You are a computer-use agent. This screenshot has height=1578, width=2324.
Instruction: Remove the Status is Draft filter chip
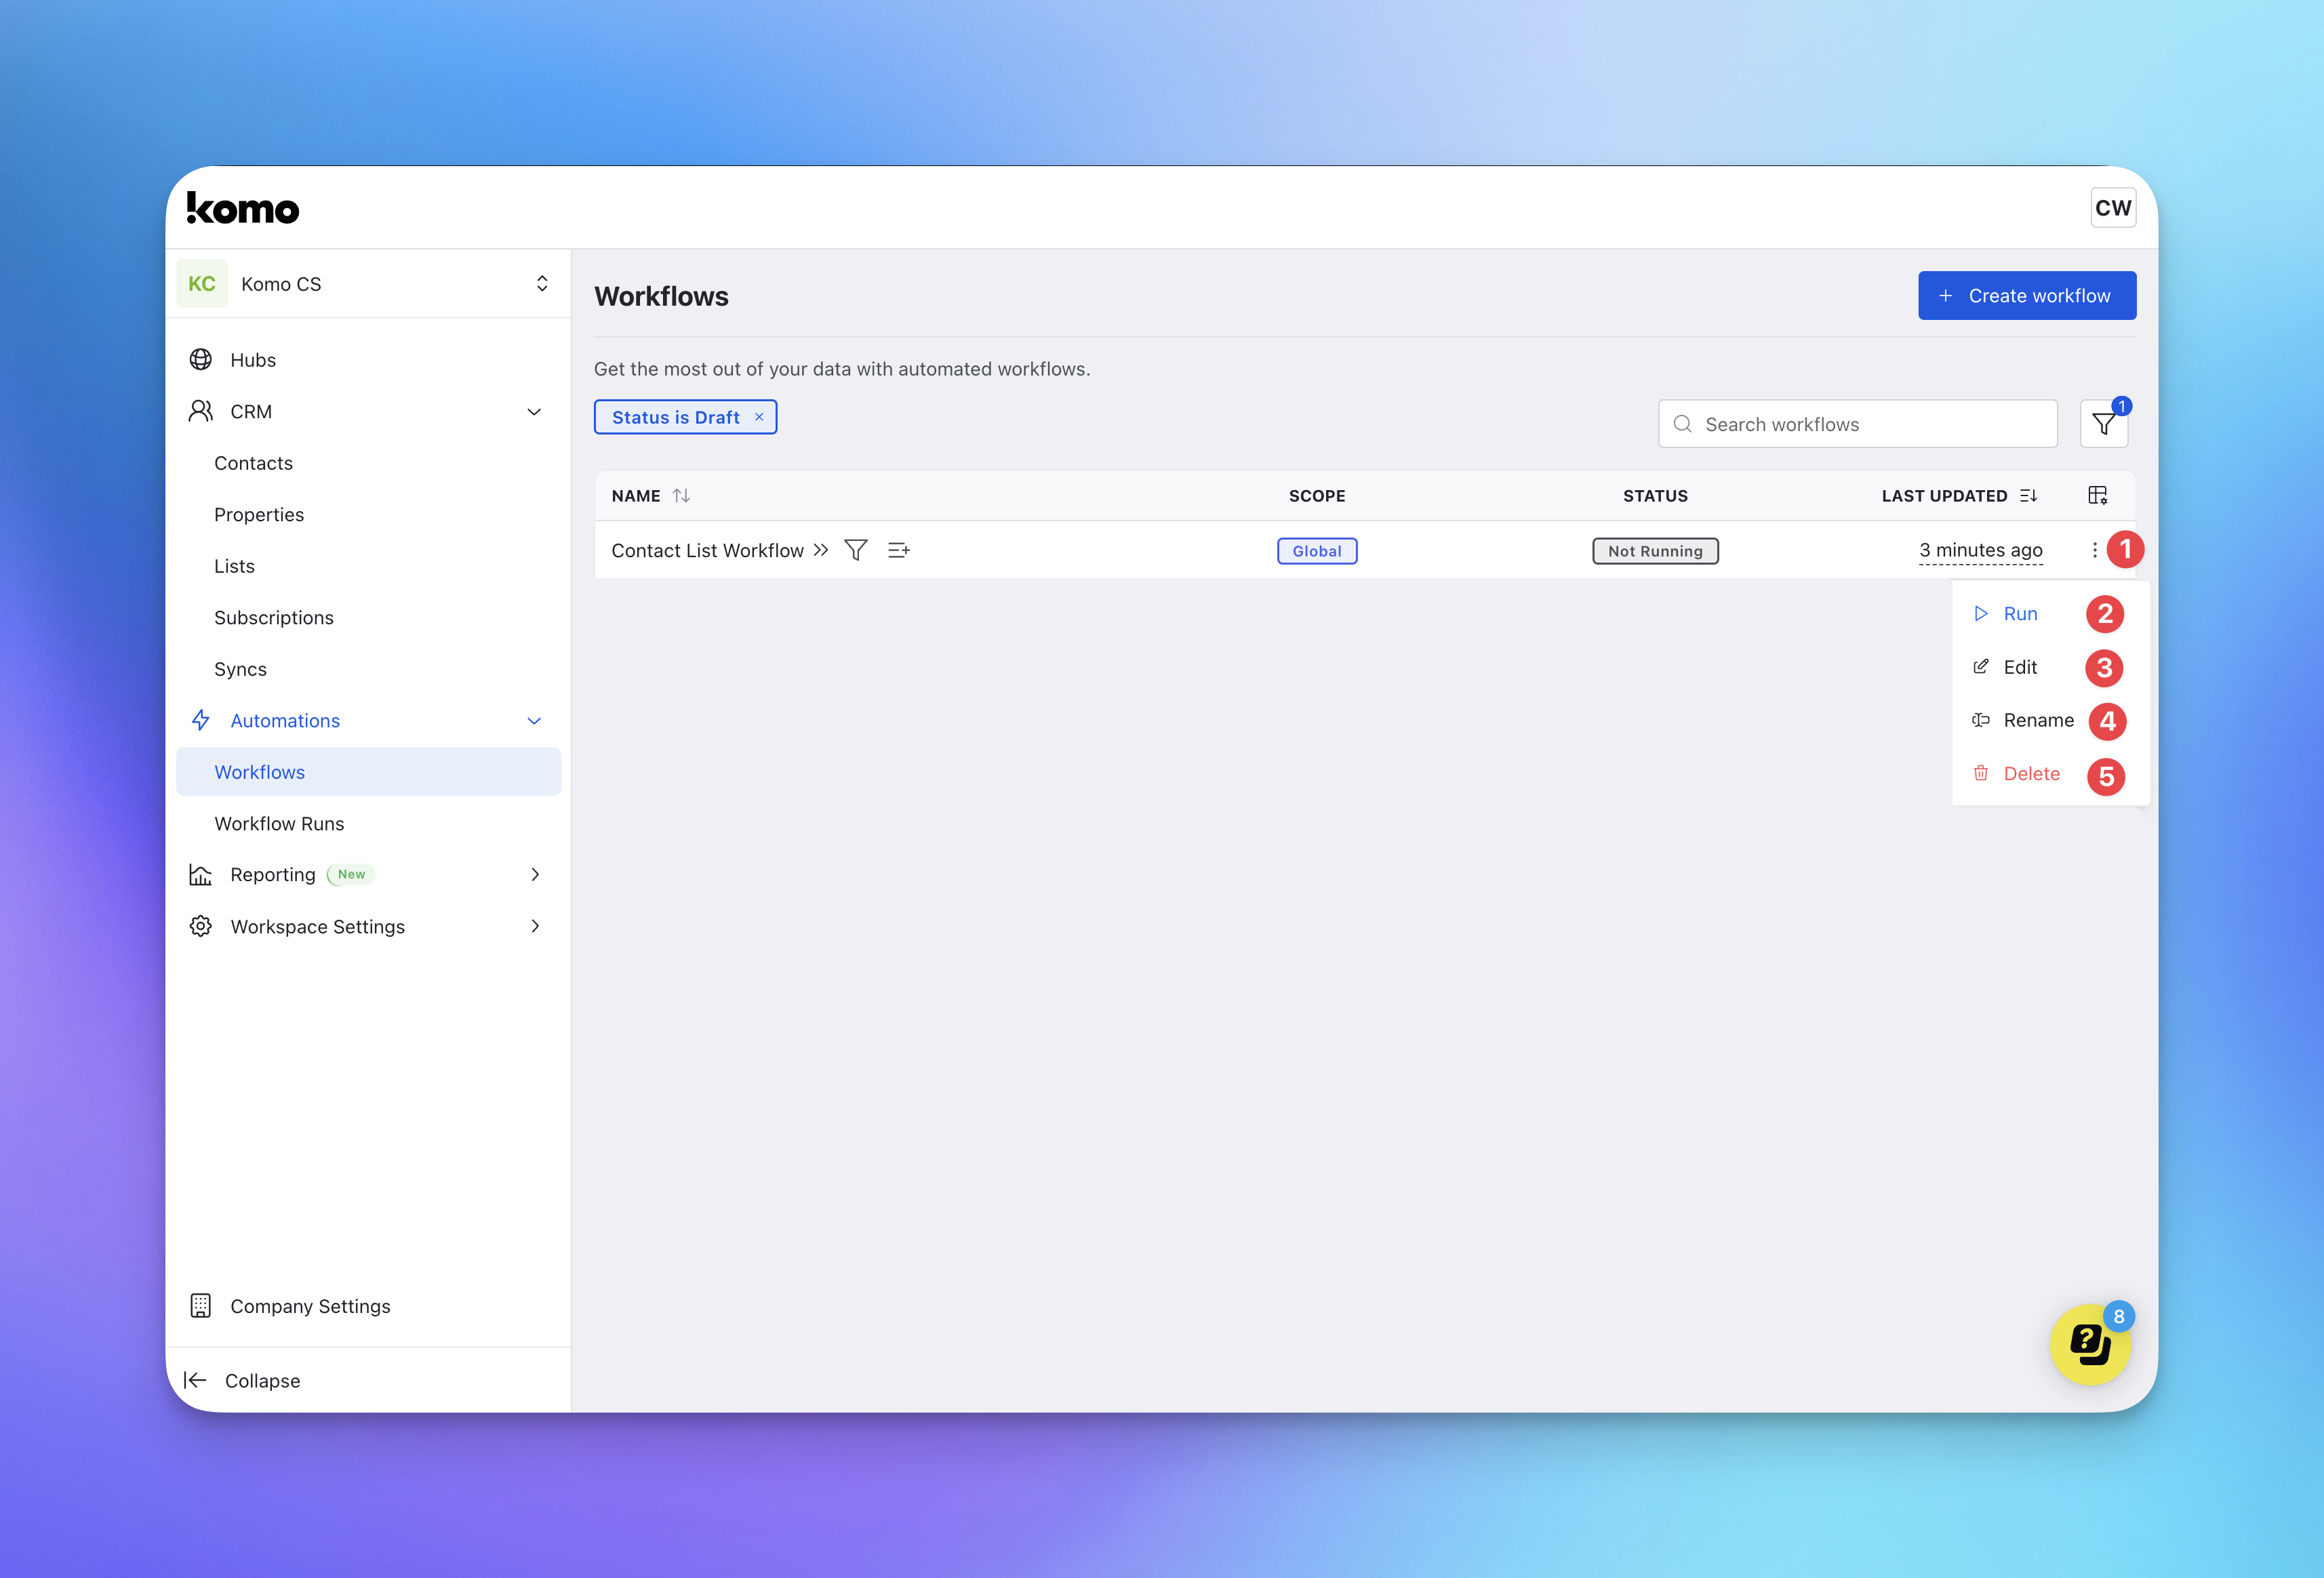point(759,417)
